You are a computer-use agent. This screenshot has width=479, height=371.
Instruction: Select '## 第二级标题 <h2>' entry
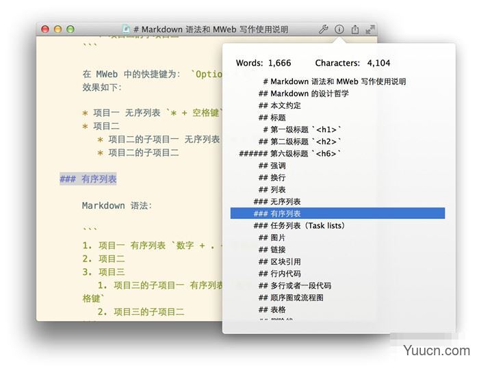pos(300,142)
